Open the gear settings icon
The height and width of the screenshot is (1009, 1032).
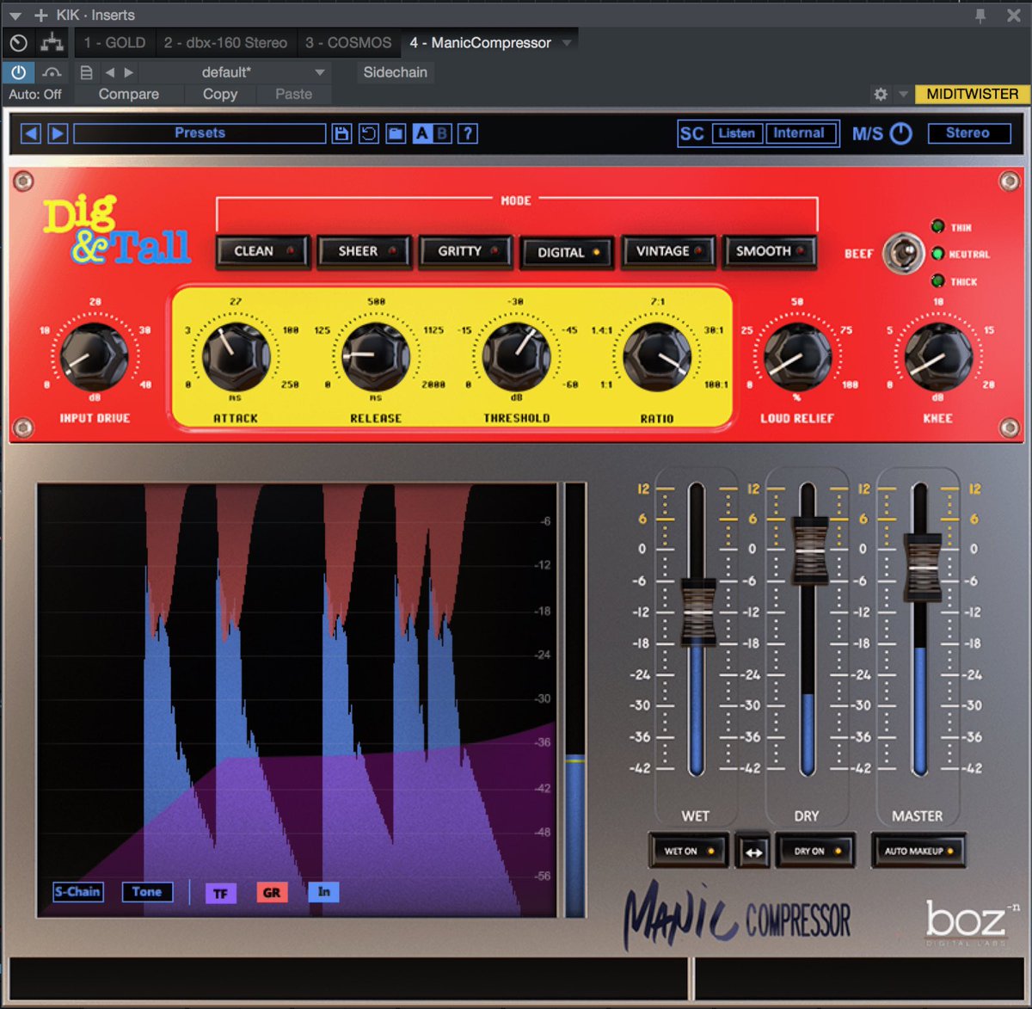[x=881, y=94]
